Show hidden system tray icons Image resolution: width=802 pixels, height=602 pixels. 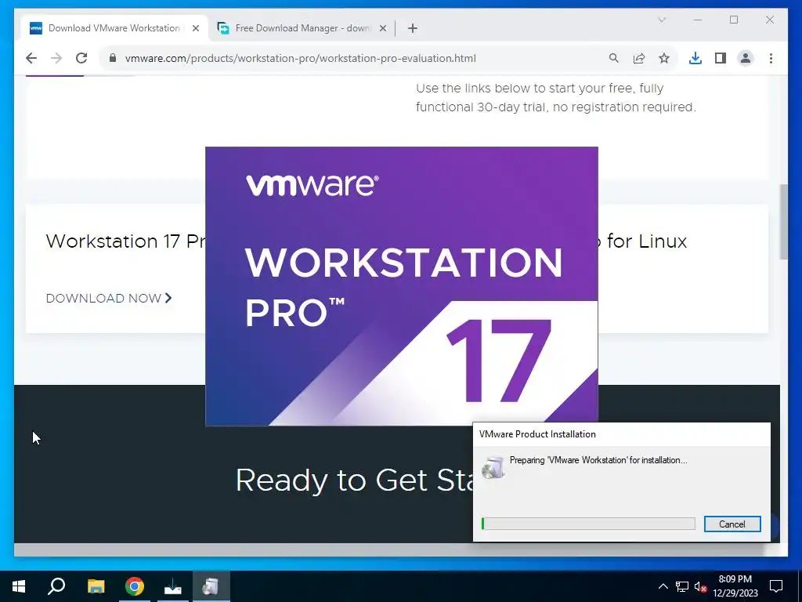(x=663, y=586)
